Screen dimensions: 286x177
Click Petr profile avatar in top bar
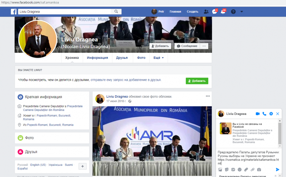coord(154,11)
